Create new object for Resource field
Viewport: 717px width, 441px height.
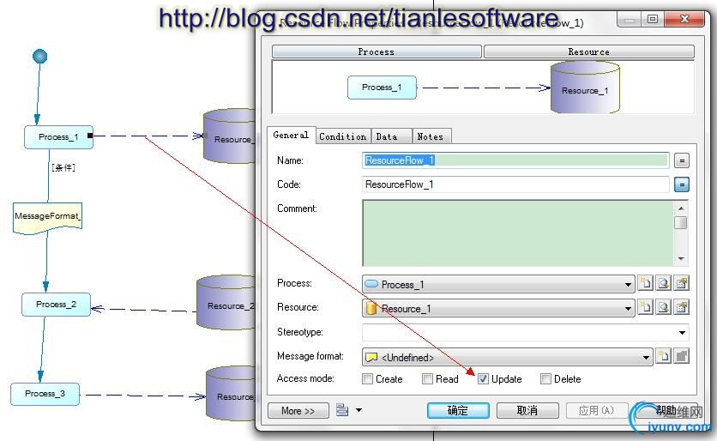[x=645, y=307]
